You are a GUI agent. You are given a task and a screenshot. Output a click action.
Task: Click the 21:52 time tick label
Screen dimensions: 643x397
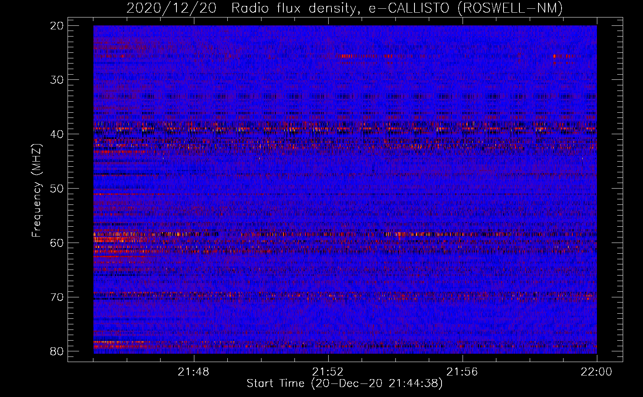[x=328, y=372]
